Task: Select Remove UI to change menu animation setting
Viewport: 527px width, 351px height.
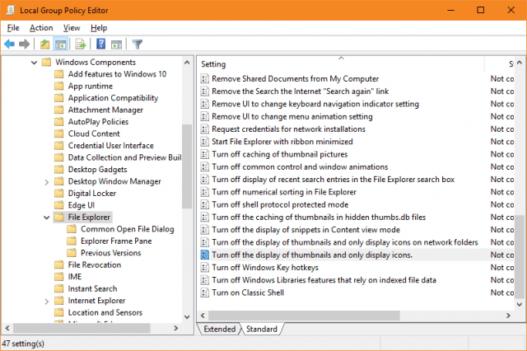Action: point(292,117)
